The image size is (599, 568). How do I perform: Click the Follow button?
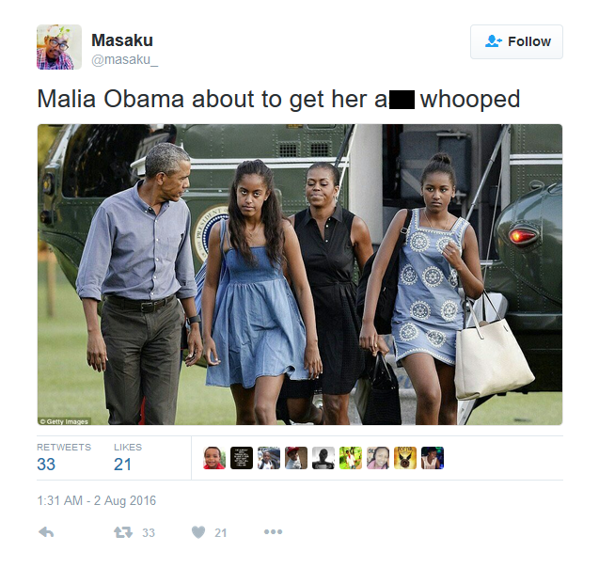516,41
